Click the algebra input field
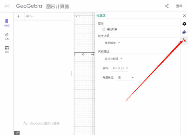The height and width of the screenshot is (135, 188). pyautogui.click(x=48, y=16)
